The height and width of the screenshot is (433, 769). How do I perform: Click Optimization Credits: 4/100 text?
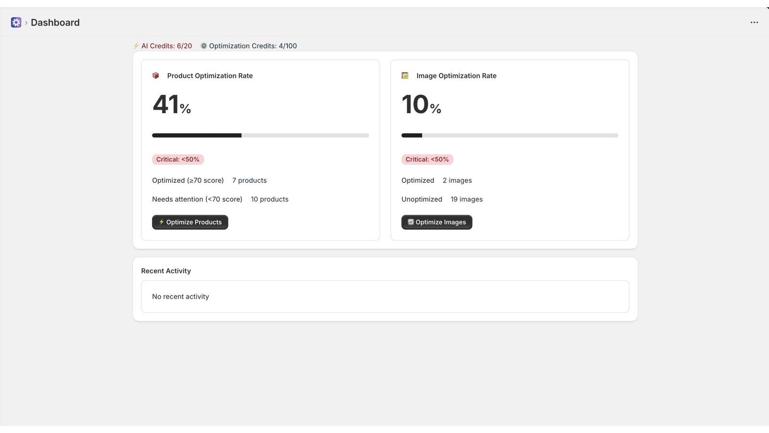pos(253,46)
